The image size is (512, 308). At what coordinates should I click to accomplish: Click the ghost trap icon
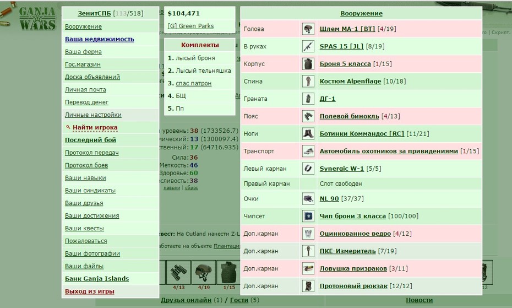tap(308, 268)
